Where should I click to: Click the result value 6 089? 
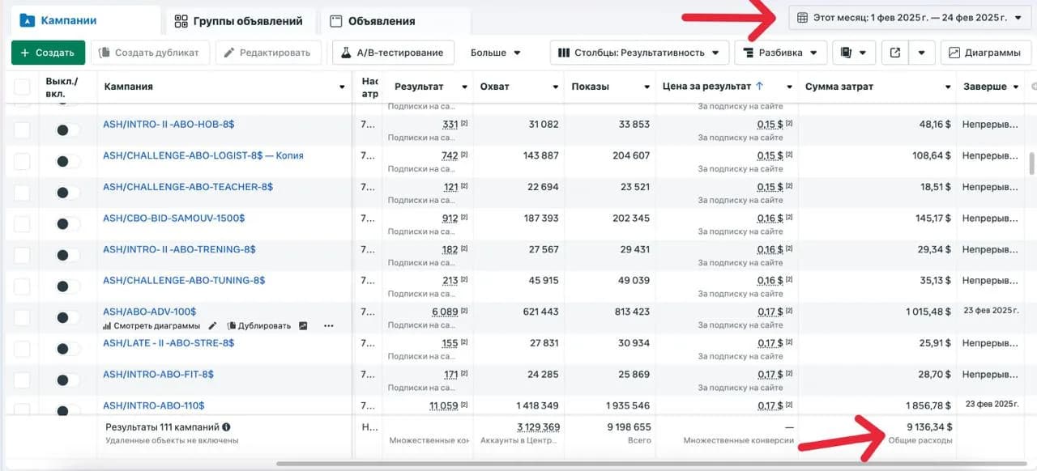click(x=446, y=312)
